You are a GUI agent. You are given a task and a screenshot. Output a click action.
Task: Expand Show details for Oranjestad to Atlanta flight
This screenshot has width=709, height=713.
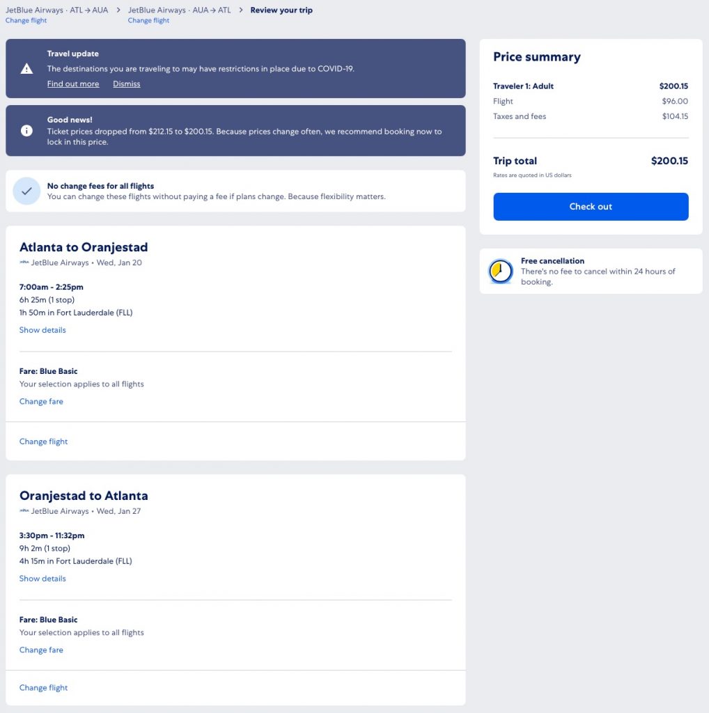click(42, 579)
